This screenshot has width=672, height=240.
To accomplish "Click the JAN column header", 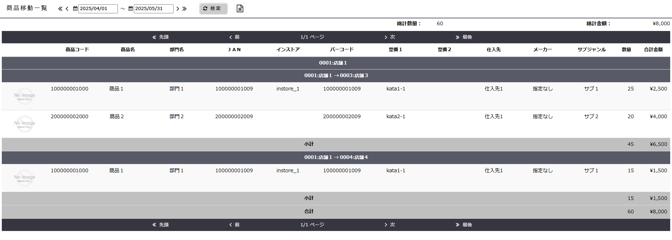I will 234,50.
